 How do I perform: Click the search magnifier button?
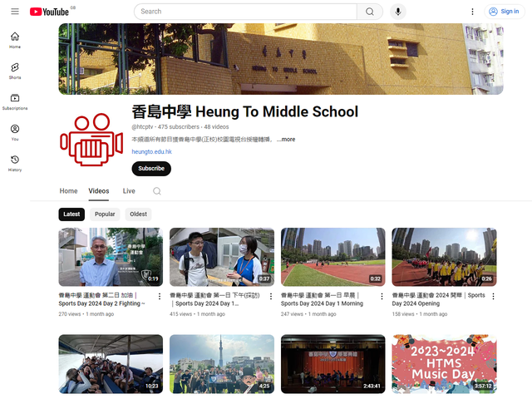369,12
